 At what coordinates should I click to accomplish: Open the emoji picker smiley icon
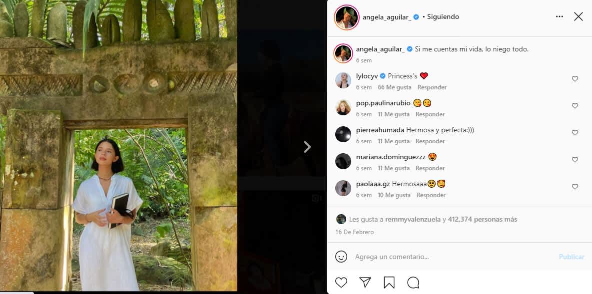(x=341, y=257)
